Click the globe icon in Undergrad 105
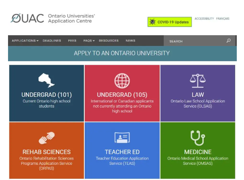Image resolution: width=244 pixels, height=180 pixels. pyautogui.click(x=122, y=80)
